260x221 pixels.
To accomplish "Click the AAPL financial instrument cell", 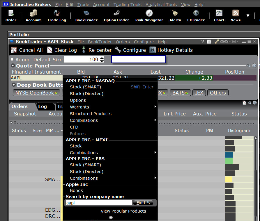I will coord(36,78).
